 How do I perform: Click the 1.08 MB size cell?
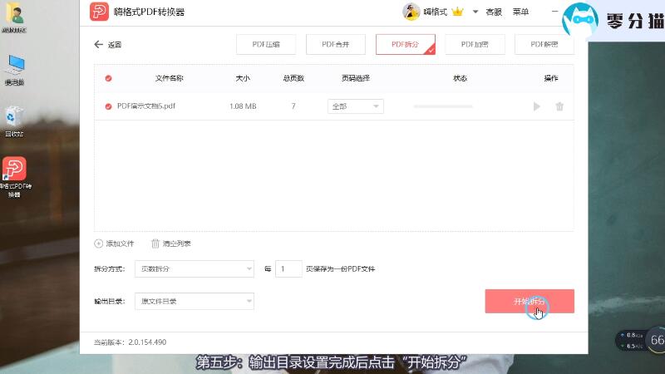tap(243, 106)
